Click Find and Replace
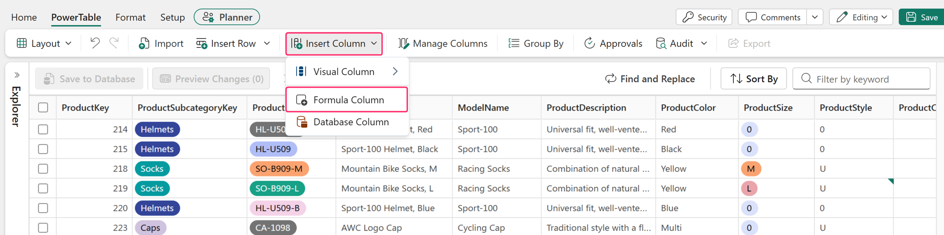944x235 pixels. point(650,78)
